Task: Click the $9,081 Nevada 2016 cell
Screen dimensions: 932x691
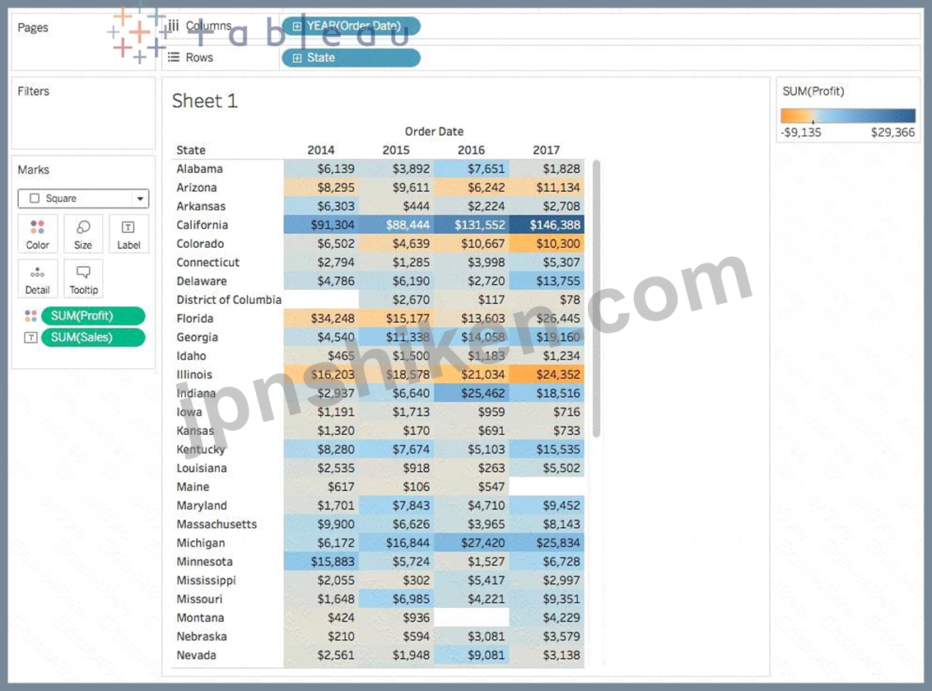Action: (x=472, y=656)
